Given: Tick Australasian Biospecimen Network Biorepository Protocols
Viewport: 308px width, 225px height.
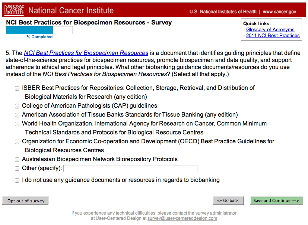Looking at the screenshot, I should coord(17,160).
